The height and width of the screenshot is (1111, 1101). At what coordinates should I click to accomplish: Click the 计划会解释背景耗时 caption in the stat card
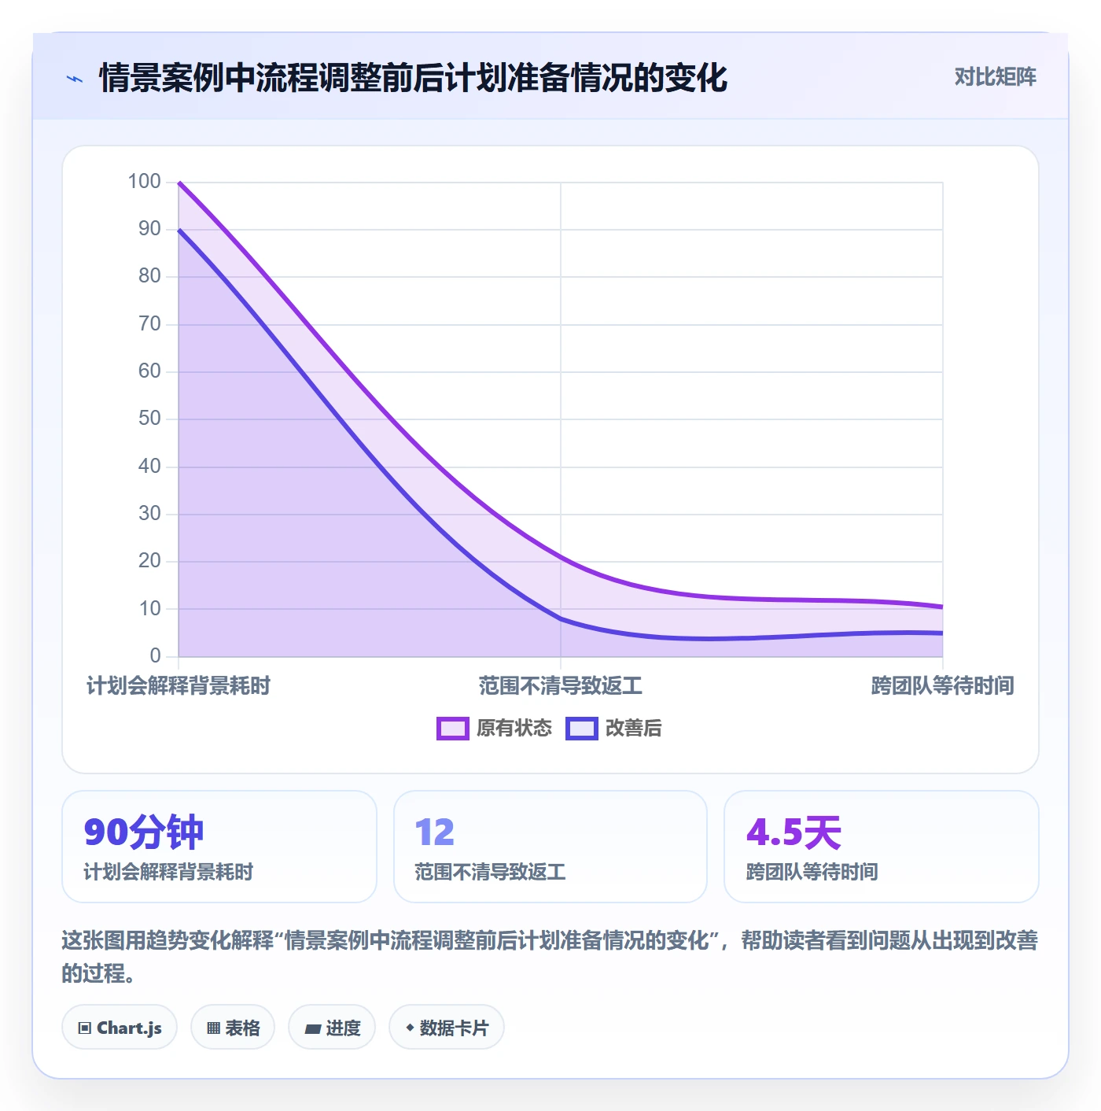tap(168, 872)
